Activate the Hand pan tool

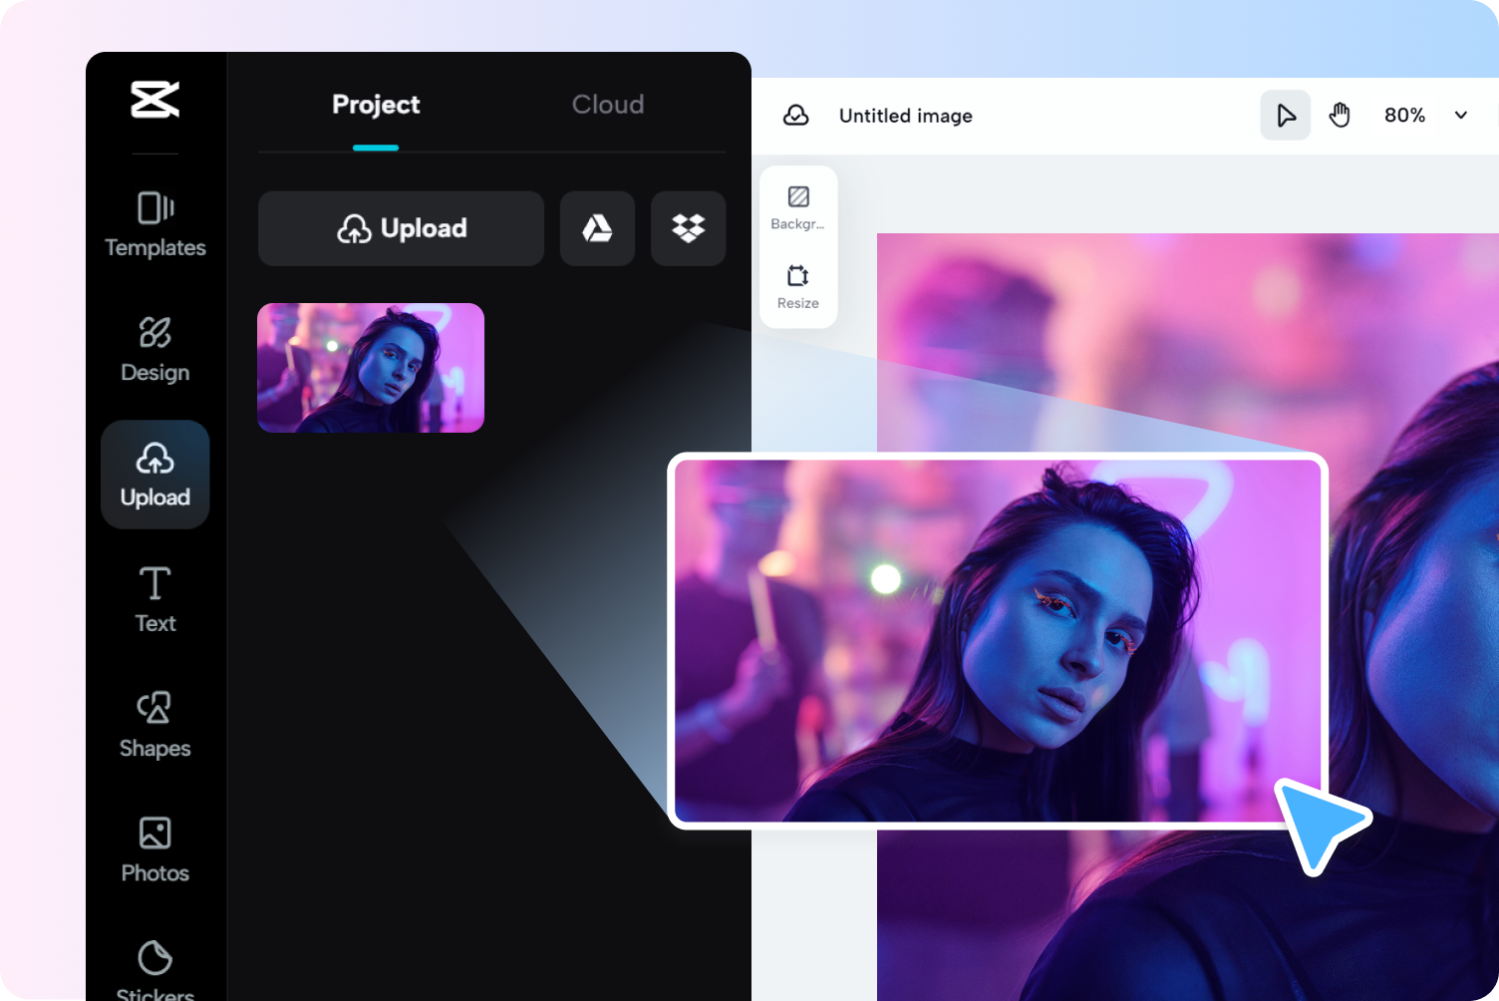click(x=1341, y=116)
